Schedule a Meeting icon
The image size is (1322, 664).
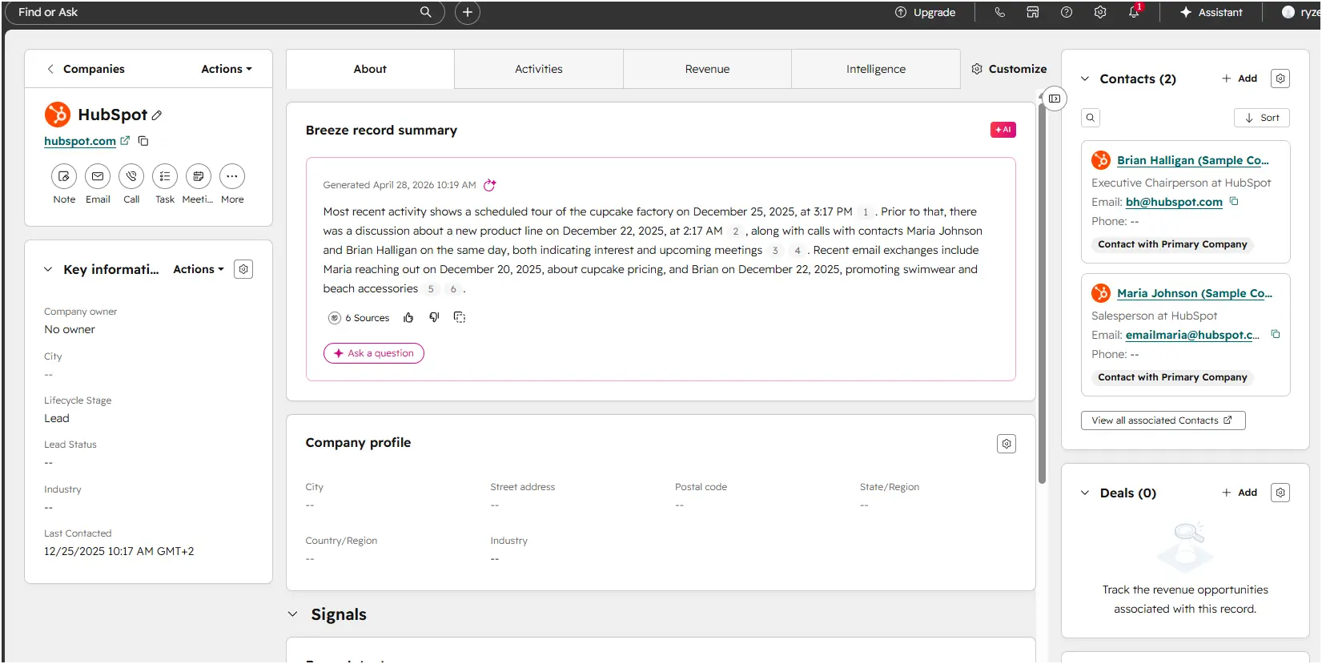tap(199, 176)
